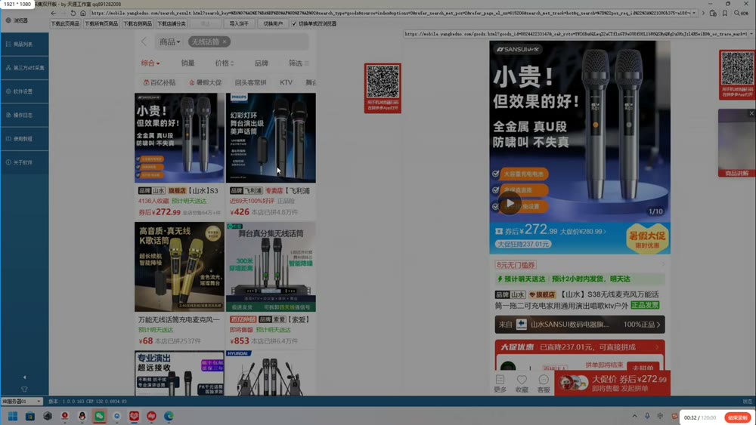
Task: Select the 回头客常拼 filter chip
Action: [250, 82]
